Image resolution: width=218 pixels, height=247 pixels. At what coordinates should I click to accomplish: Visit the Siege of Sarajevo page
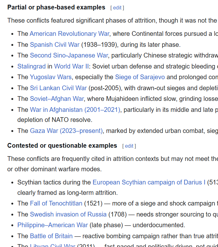[x=140, y=77]
